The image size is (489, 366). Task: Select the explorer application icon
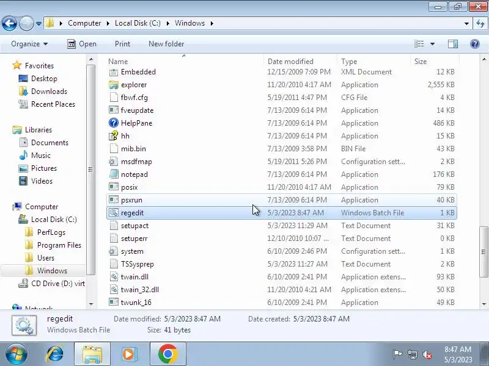(114, 85)
